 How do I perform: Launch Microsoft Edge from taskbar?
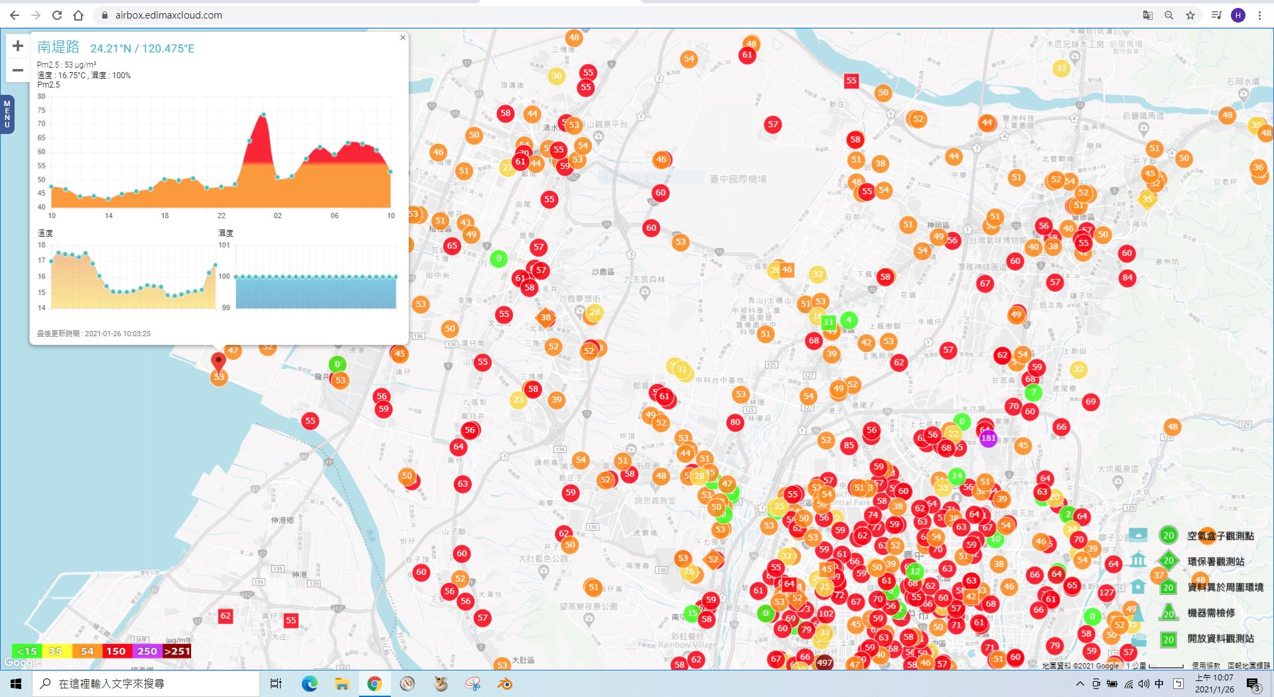[x=310, y=684]
